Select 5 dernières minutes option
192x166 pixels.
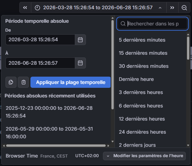[142, 40]
